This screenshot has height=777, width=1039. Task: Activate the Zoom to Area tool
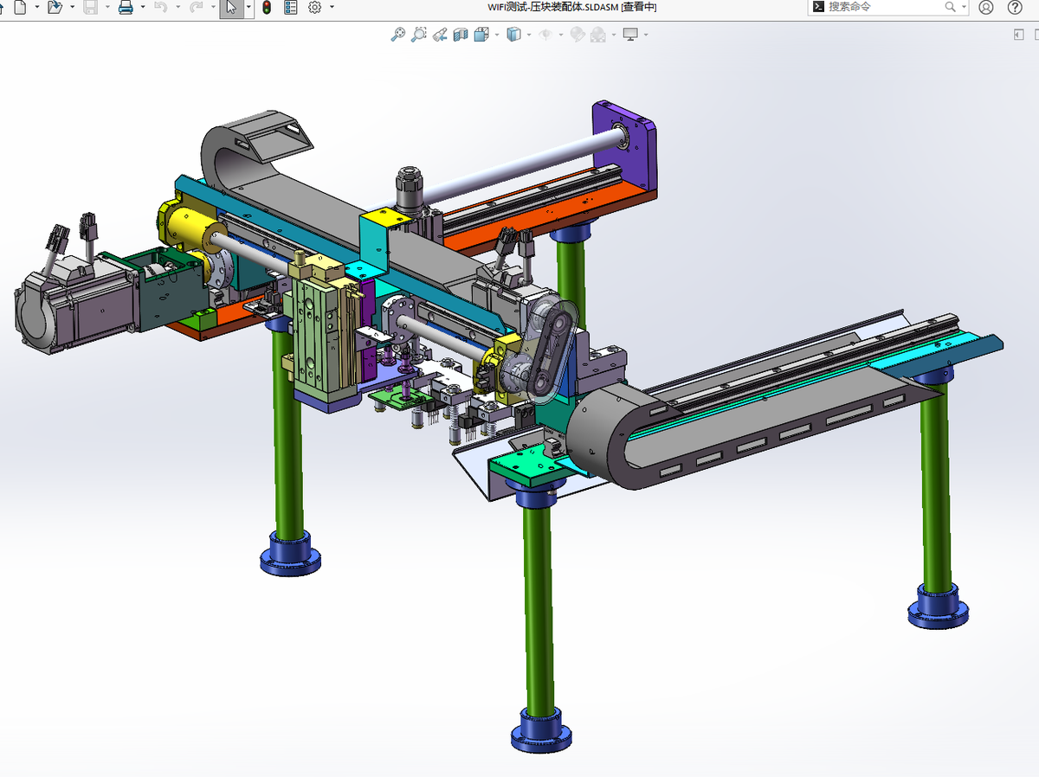[418, 35]
